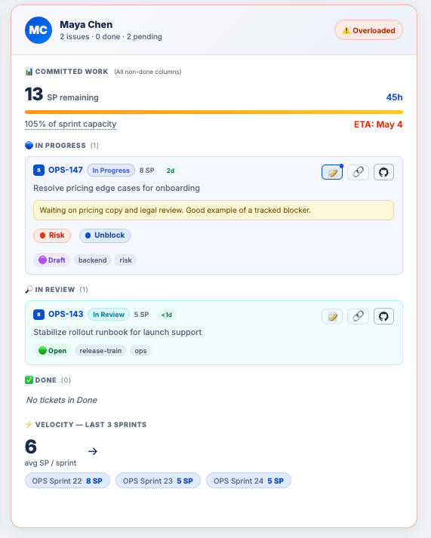Click the IN REVIEW section header
Screen dimensions: 431x538
coord(57,290)
